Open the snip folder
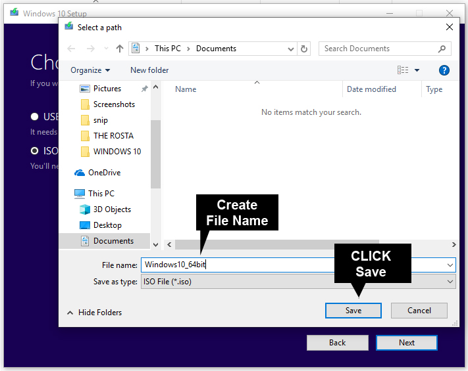 [x=101, y=120]
